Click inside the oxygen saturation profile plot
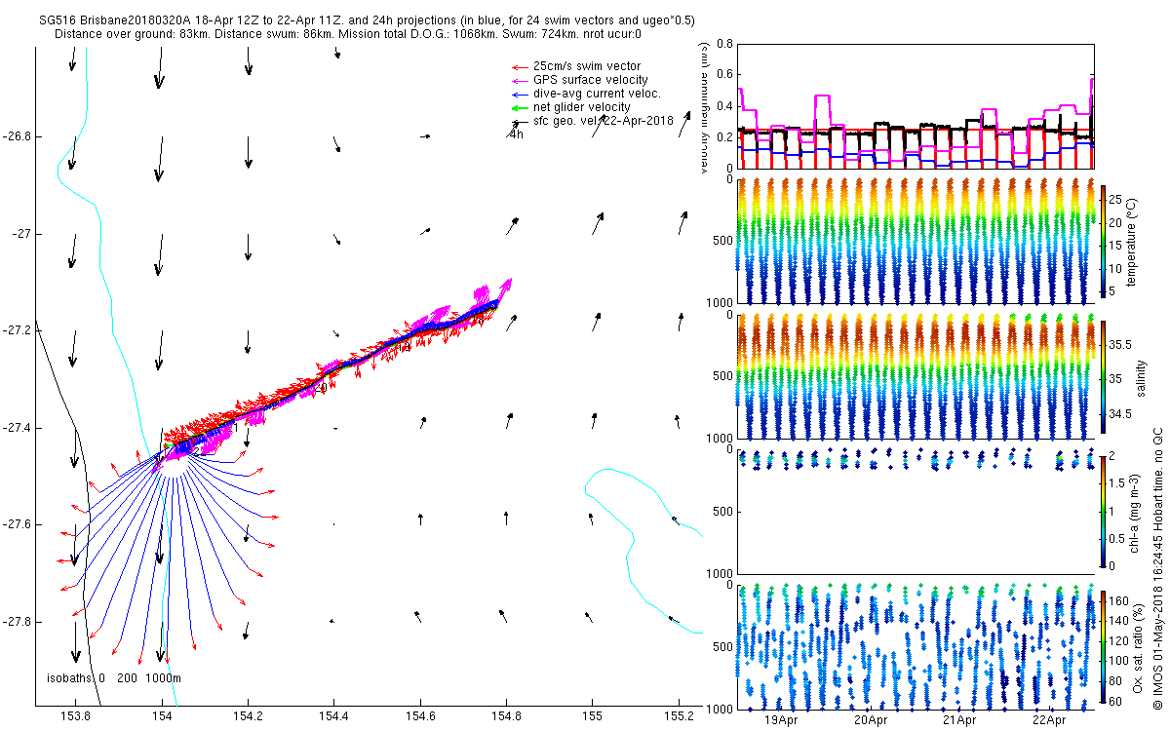 point(916,645)
